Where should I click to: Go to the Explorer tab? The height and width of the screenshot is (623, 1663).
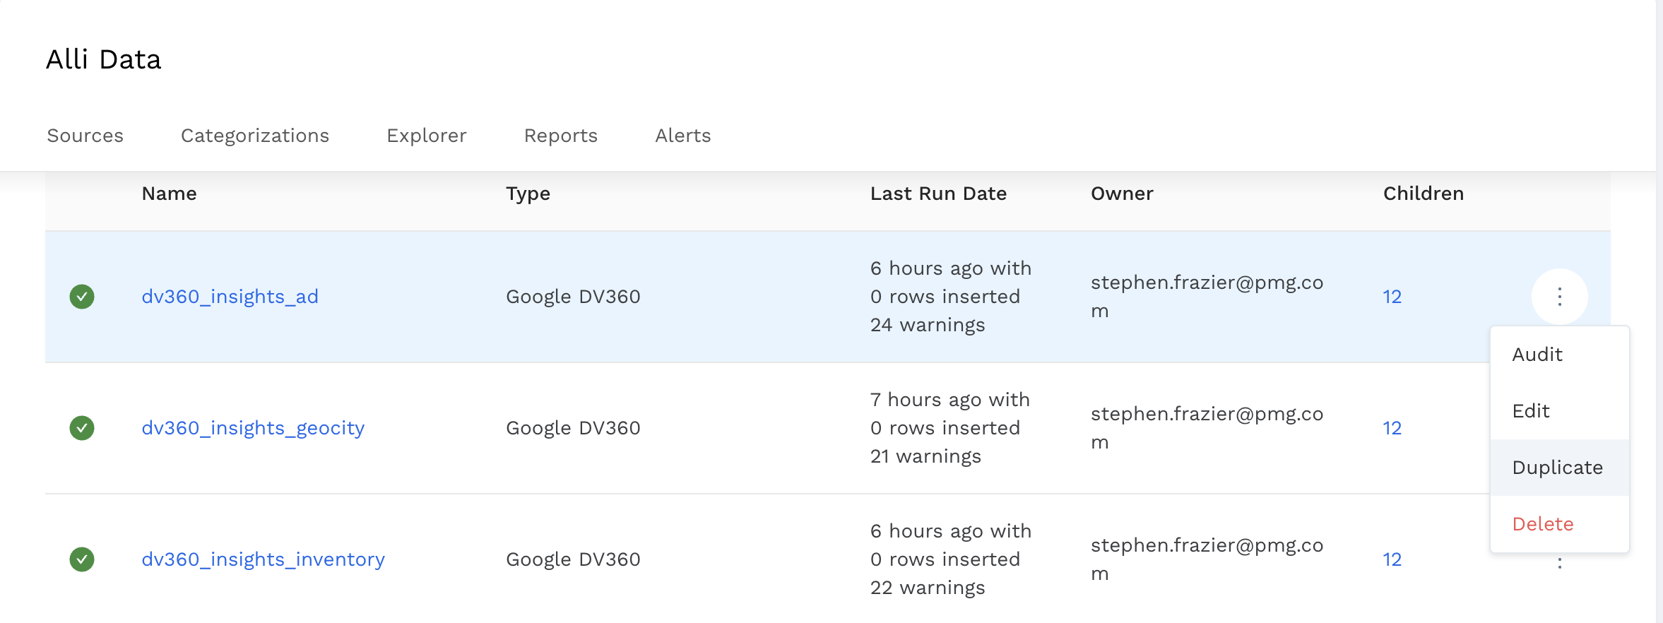(x=427, y=136)
